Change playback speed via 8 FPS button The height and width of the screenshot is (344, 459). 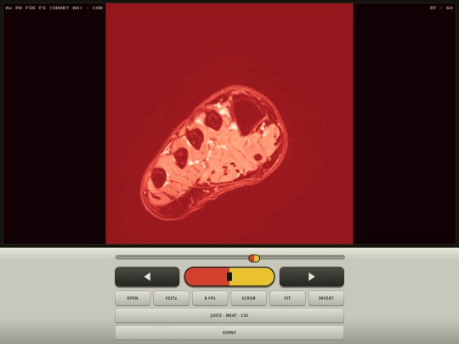[210, 298]
